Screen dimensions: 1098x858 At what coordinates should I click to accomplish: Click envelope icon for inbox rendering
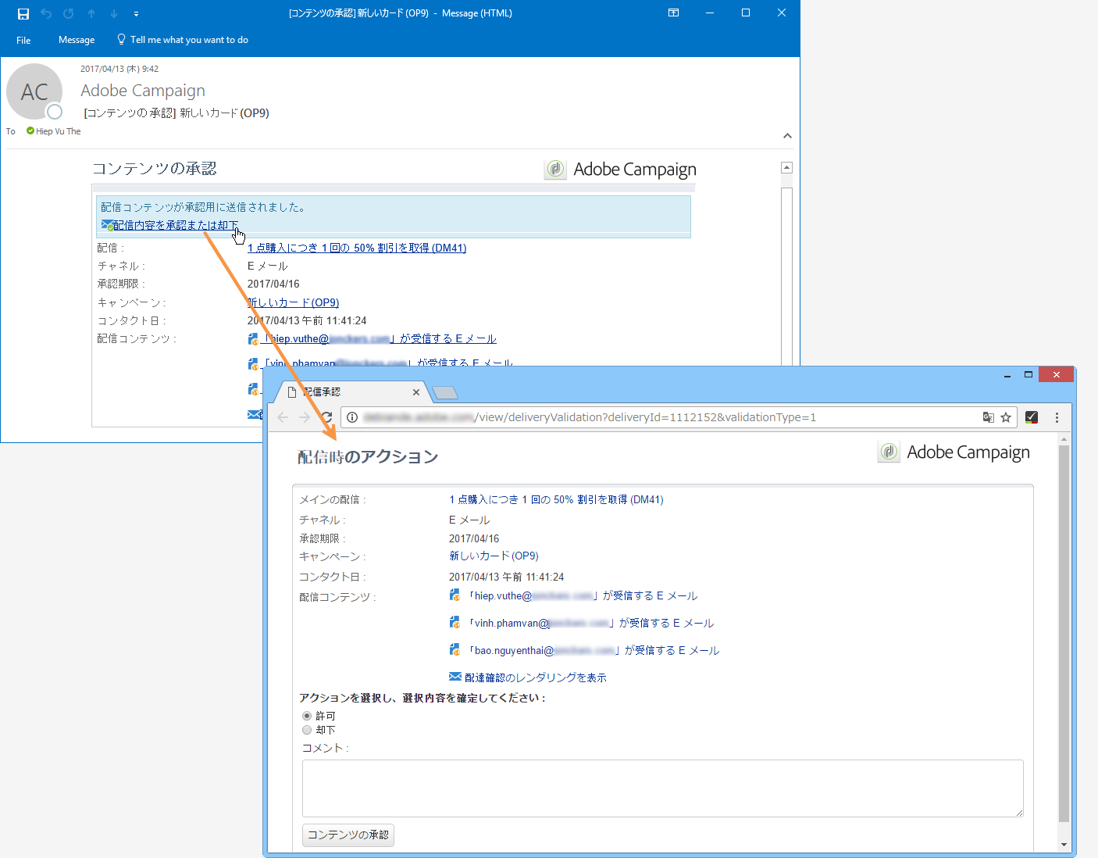pyautogui.click(x=455, y=677)
